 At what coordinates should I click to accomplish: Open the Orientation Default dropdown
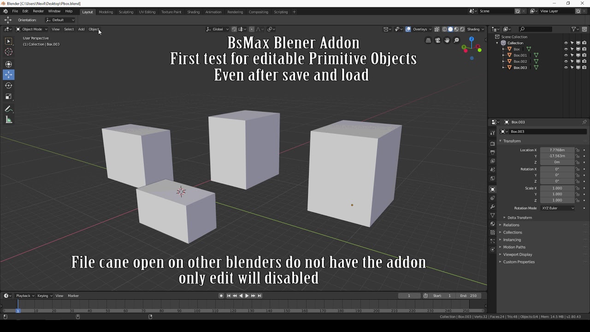[x=60, y=20]
